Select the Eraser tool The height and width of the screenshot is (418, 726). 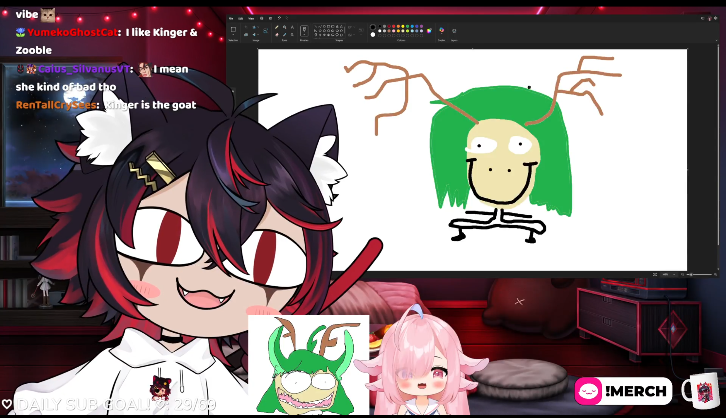277,35
